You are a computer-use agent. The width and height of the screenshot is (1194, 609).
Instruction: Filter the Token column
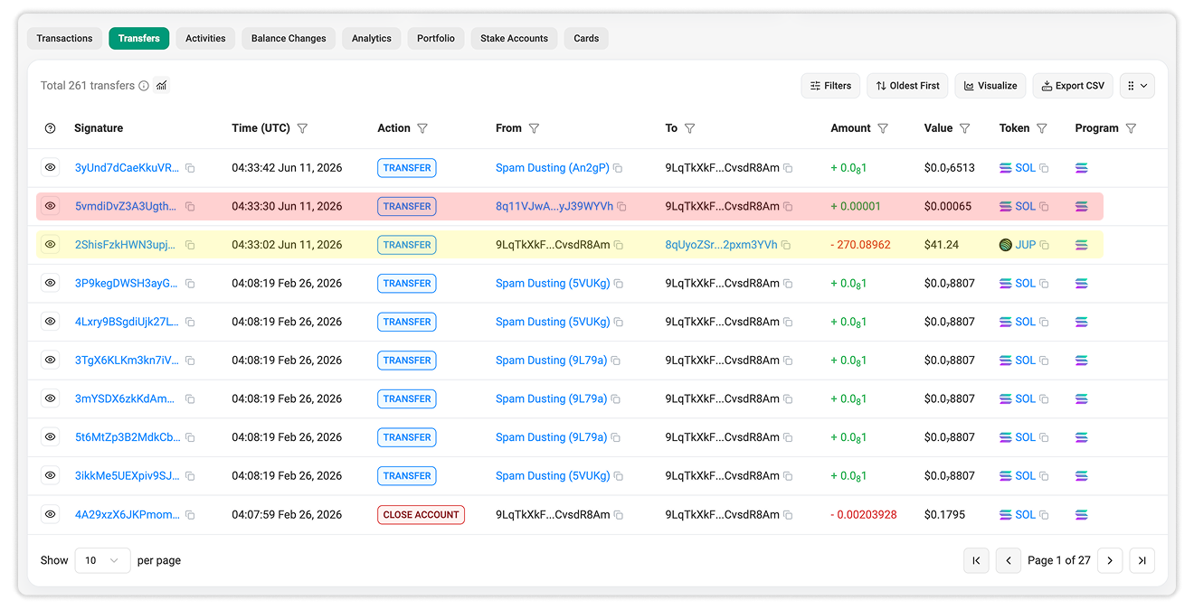point(1042,128)
